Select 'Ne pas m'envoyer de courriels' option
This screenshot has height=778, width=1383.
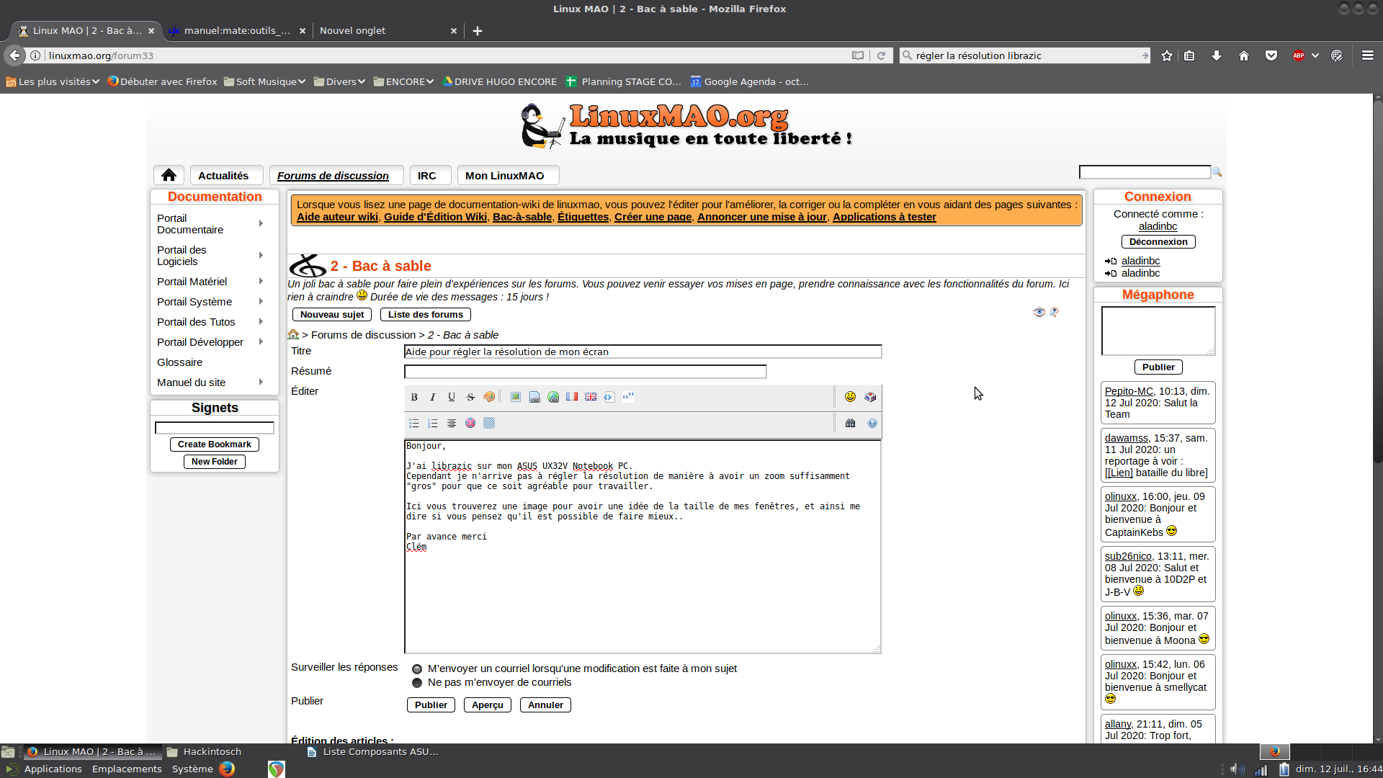point(417,683)
